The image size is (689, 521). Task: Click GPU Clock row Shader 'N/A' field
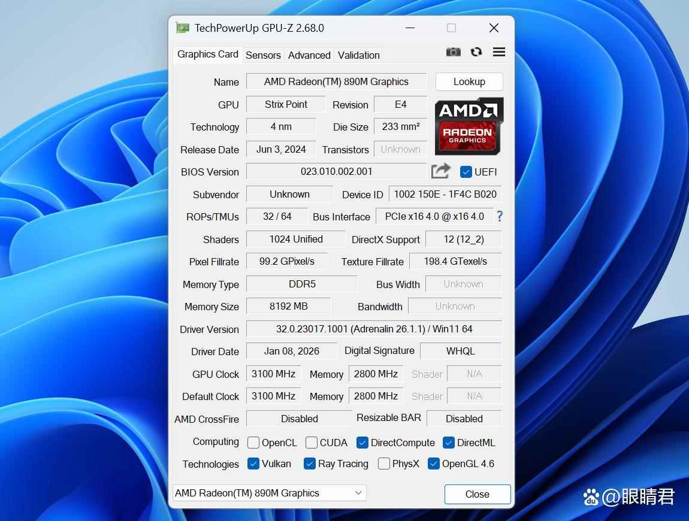point(474,374)
